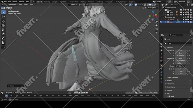Toggle root armature eye visibility

coord(186,22)
